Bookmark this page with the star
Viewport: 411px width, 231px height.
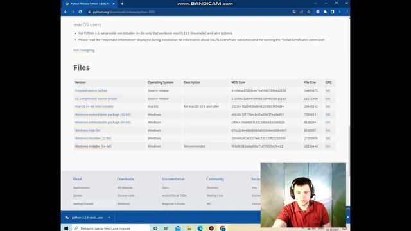point(309,12)
